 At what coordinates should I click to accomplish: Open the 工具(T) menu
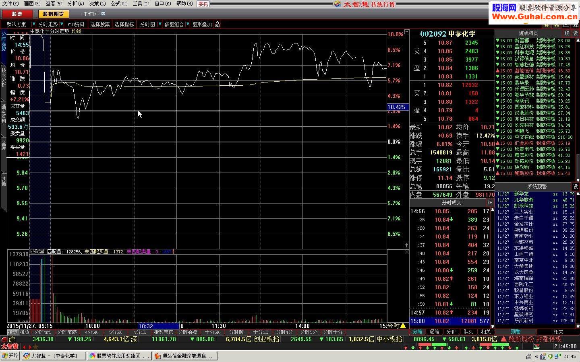141,4
